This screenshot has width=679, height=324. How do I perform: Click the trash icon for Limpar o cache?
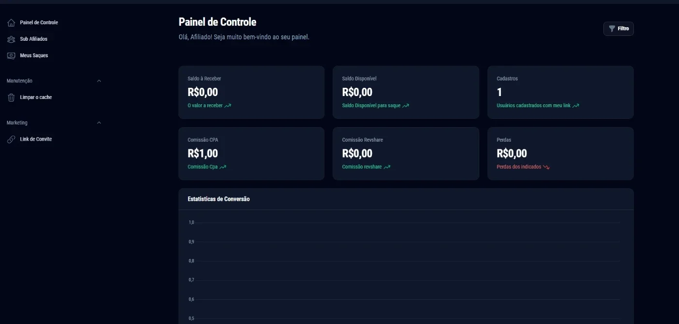[x=11, y=97]
